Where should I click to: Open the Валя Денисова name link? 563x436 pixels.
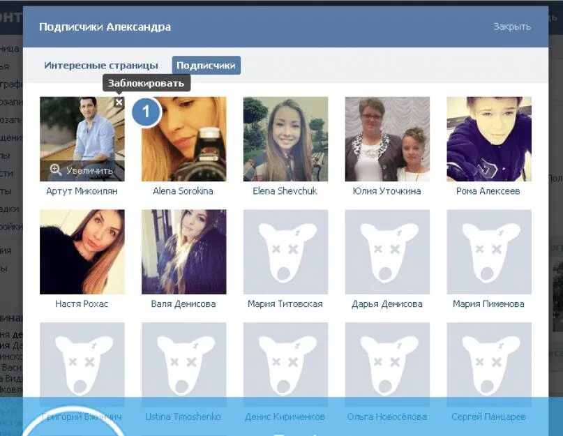pyautogui.click(x=183, y=304)
